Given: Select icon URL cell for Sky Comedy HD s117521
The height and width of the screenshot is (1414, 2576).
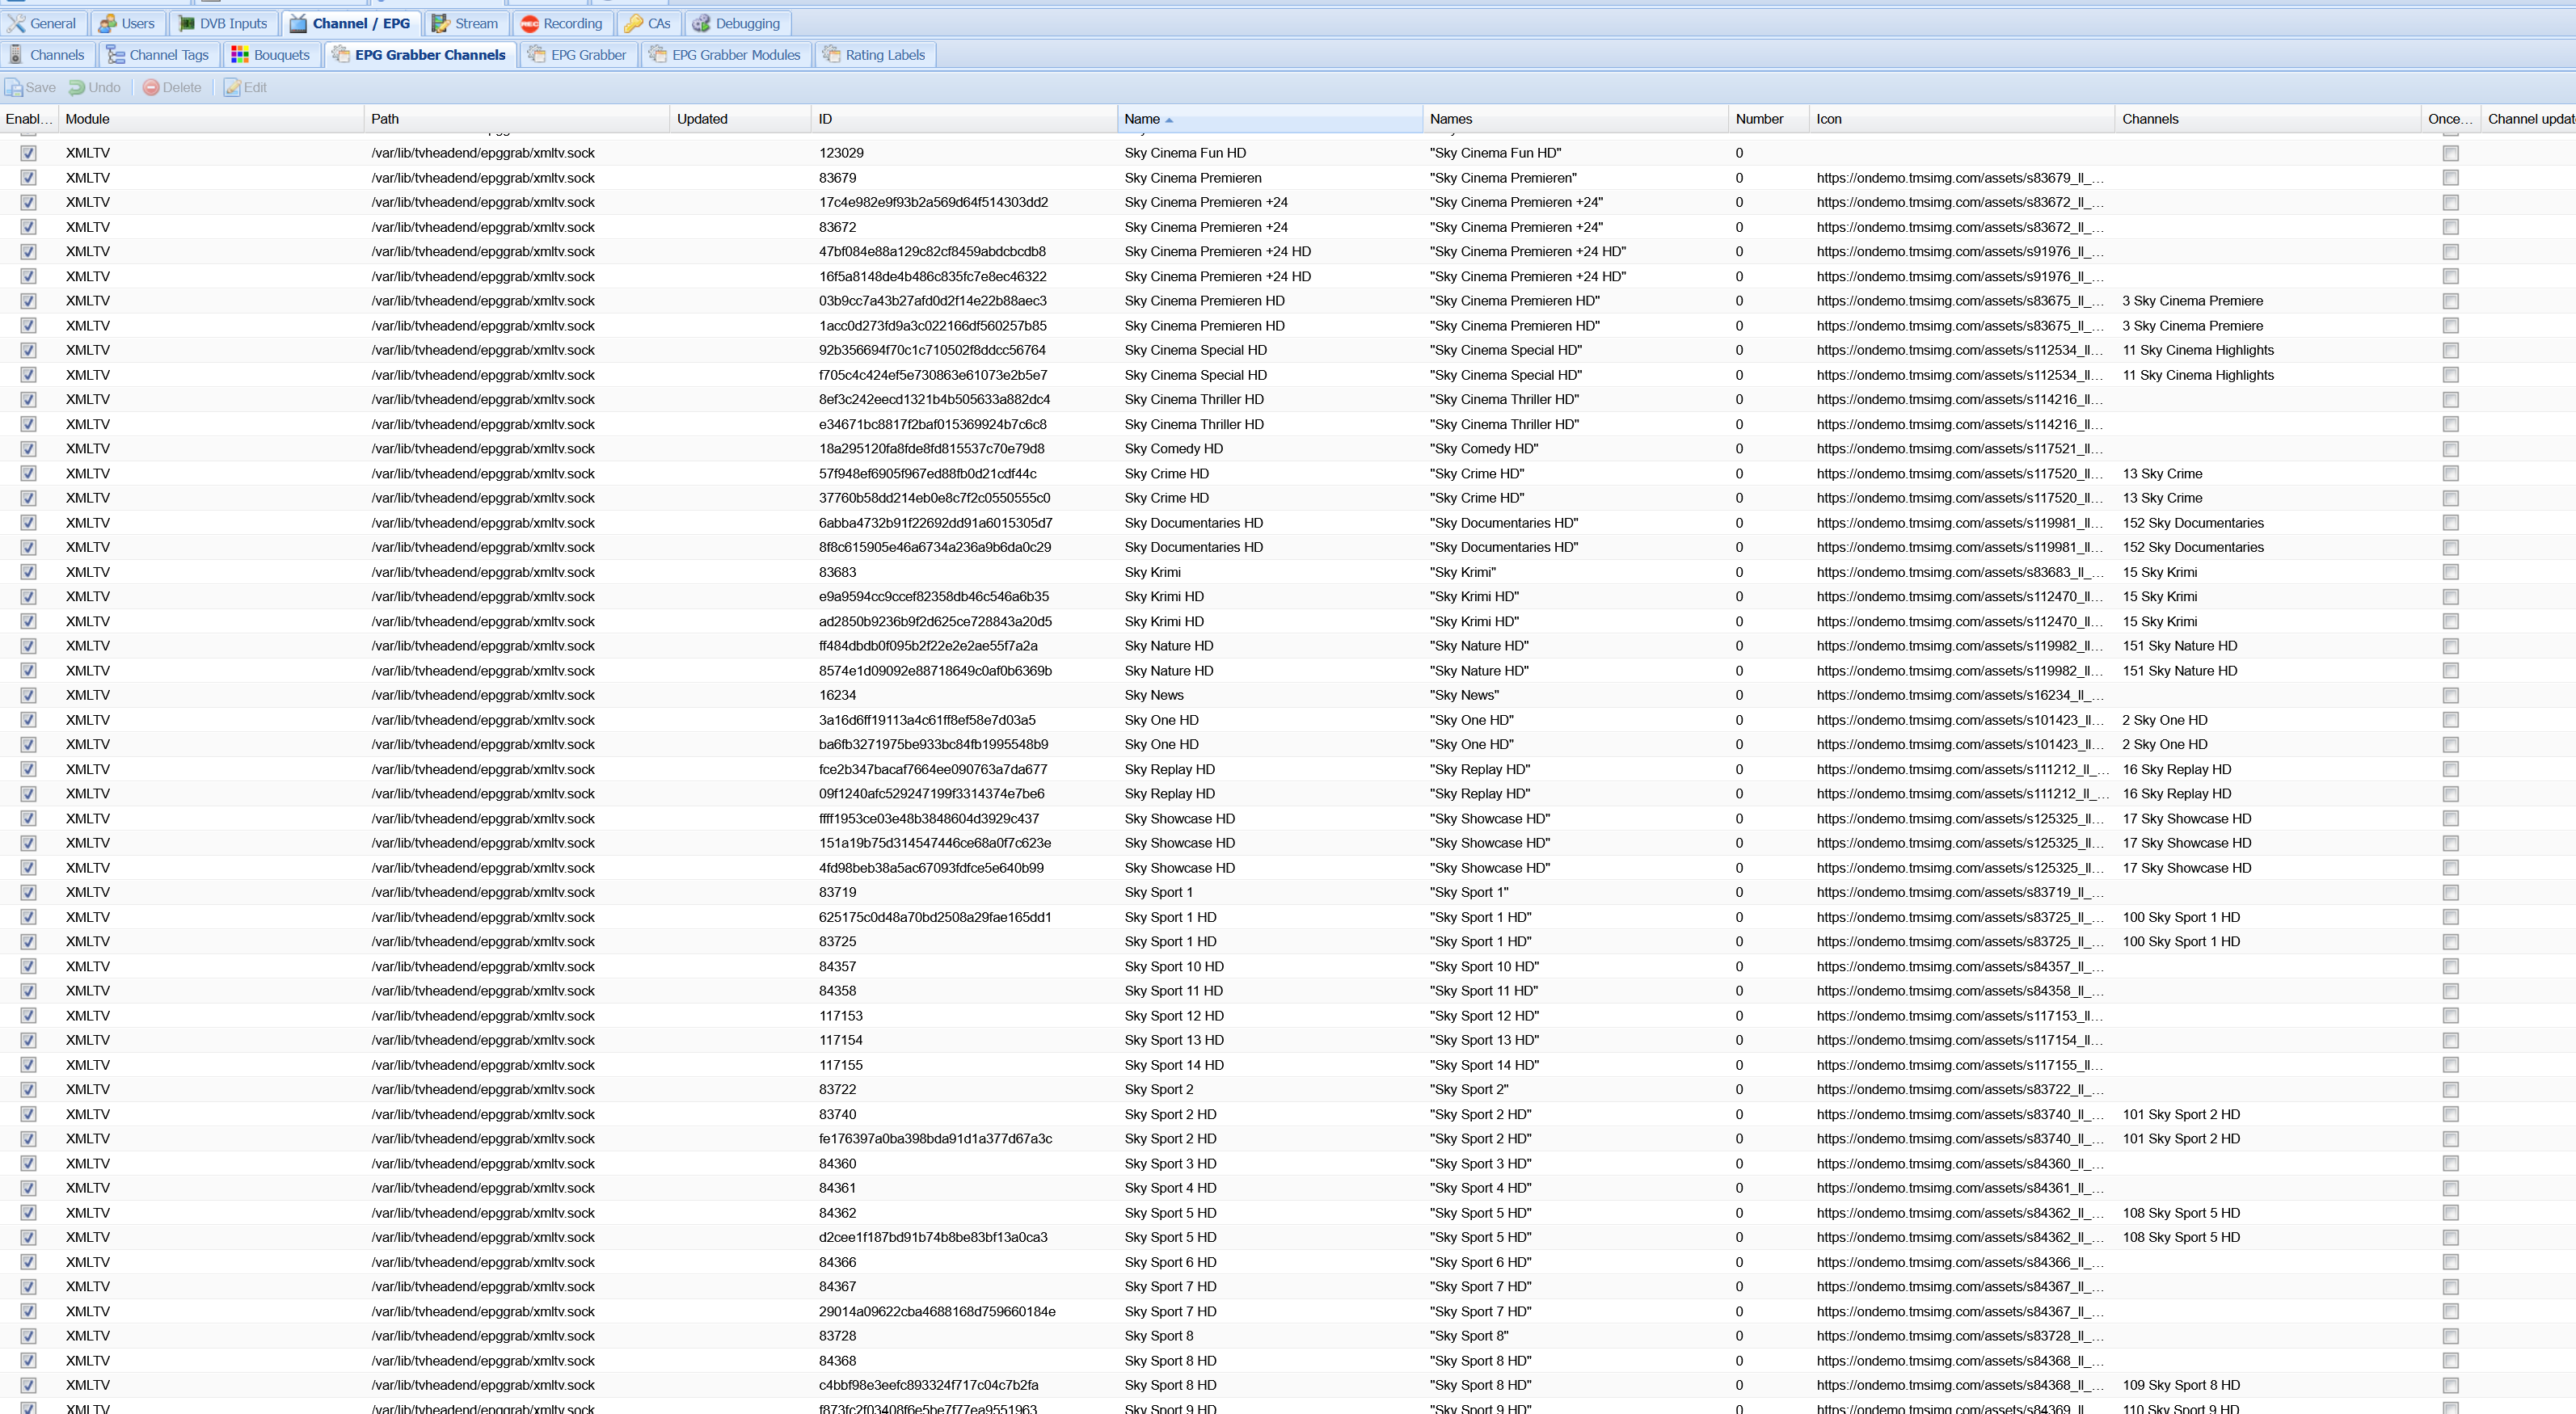Looking at the screenshot, I should (x=1962, y=449).
